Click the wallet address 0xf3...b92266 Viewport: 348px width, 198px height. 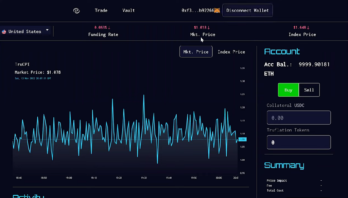(198, 11)
